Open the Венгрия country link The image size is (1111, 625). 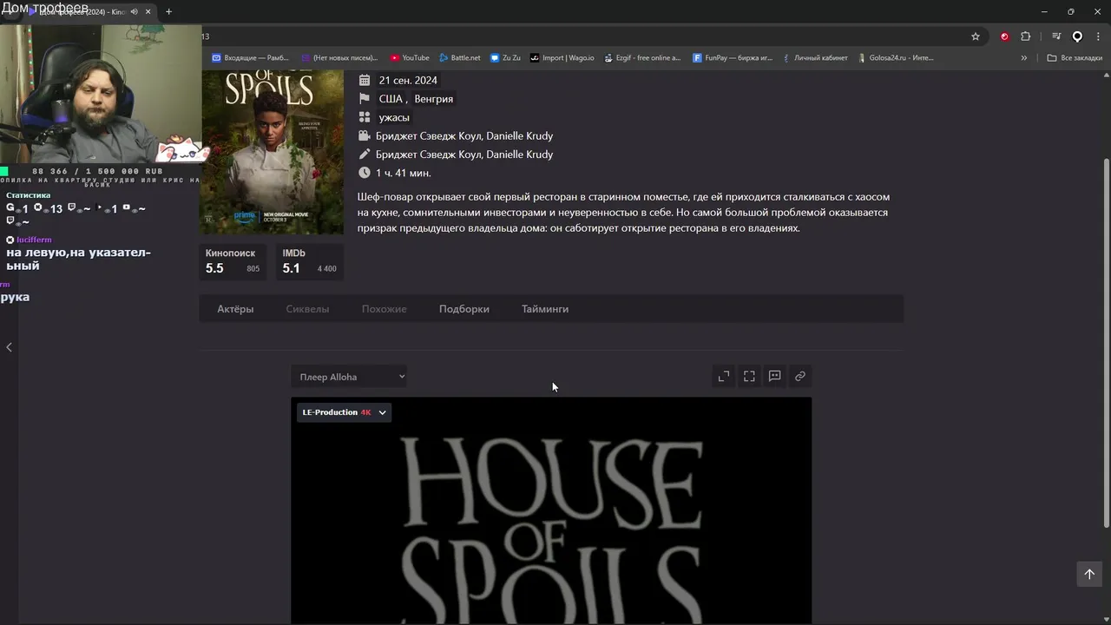(x=433, y=99)
